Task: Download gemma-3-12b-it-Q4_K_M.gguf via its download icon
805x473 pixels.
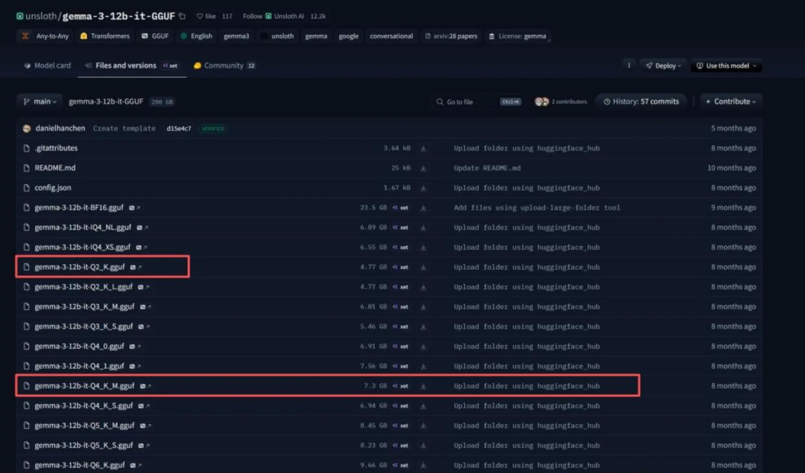Action: coord(423,386)
